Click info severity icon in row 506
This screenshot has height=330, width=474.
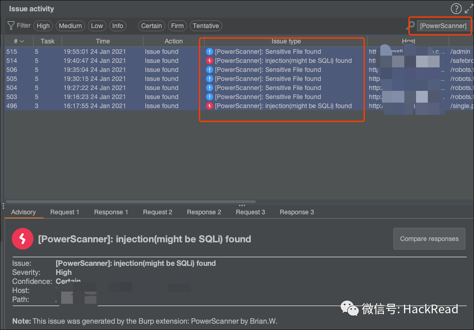(209, 70)
